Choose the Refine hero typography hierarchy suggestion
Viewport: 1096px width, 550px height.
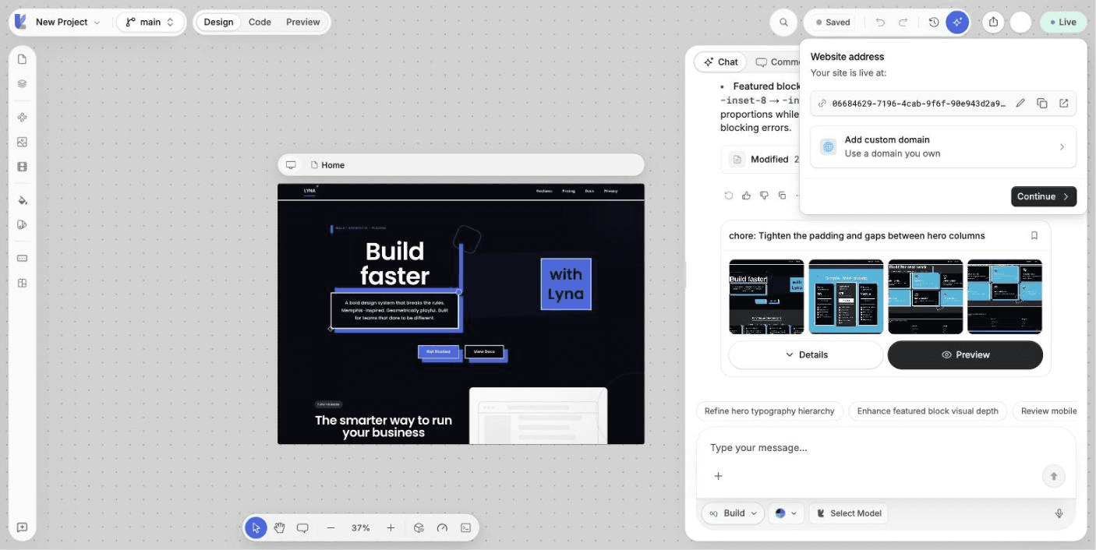click(769, 411)
